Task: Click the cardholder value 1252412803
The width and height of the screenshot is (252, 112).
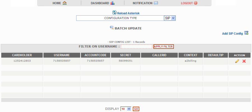Action: coord(22,61)
